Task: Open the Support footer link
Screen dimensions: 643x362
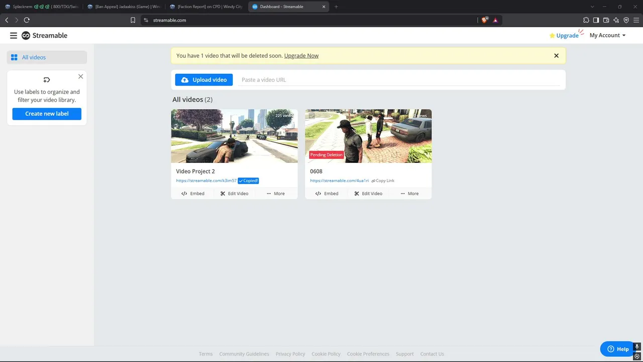Action: click(404, 354)
